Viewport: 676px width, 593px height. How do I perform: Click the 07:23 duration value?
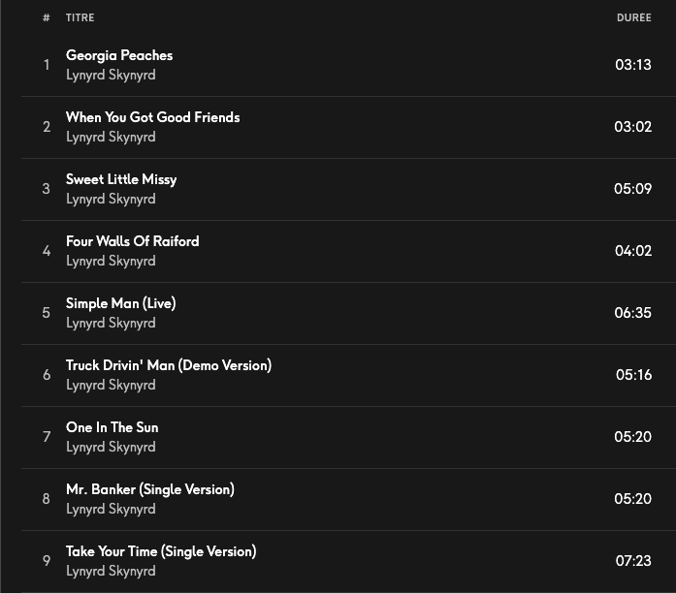pos(632,561)
